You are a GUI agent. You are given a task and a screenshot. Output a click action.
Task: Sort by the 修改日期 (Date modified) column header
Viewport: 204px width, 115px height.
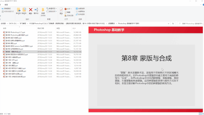pos(41,28)
